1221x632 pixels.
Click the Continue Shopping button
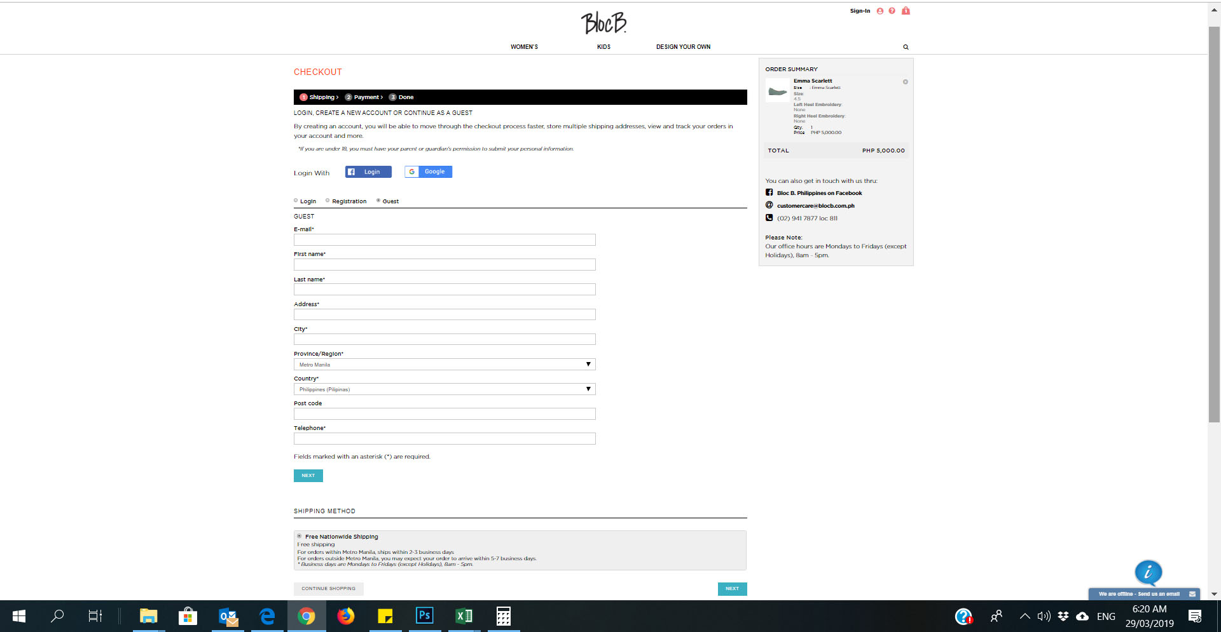point(329,589)
